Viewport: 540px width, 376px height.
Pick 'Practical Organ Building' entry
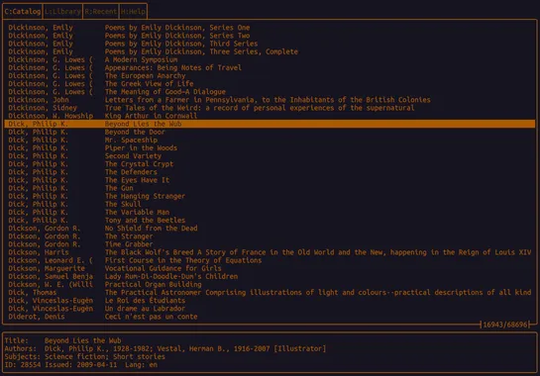click(270, 285)
